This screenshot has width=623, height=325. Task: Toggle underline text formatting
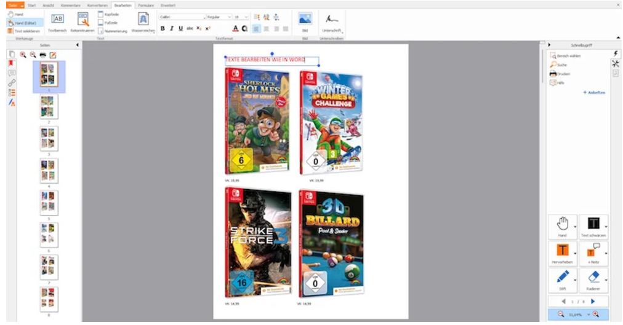[x=180, y=28]
